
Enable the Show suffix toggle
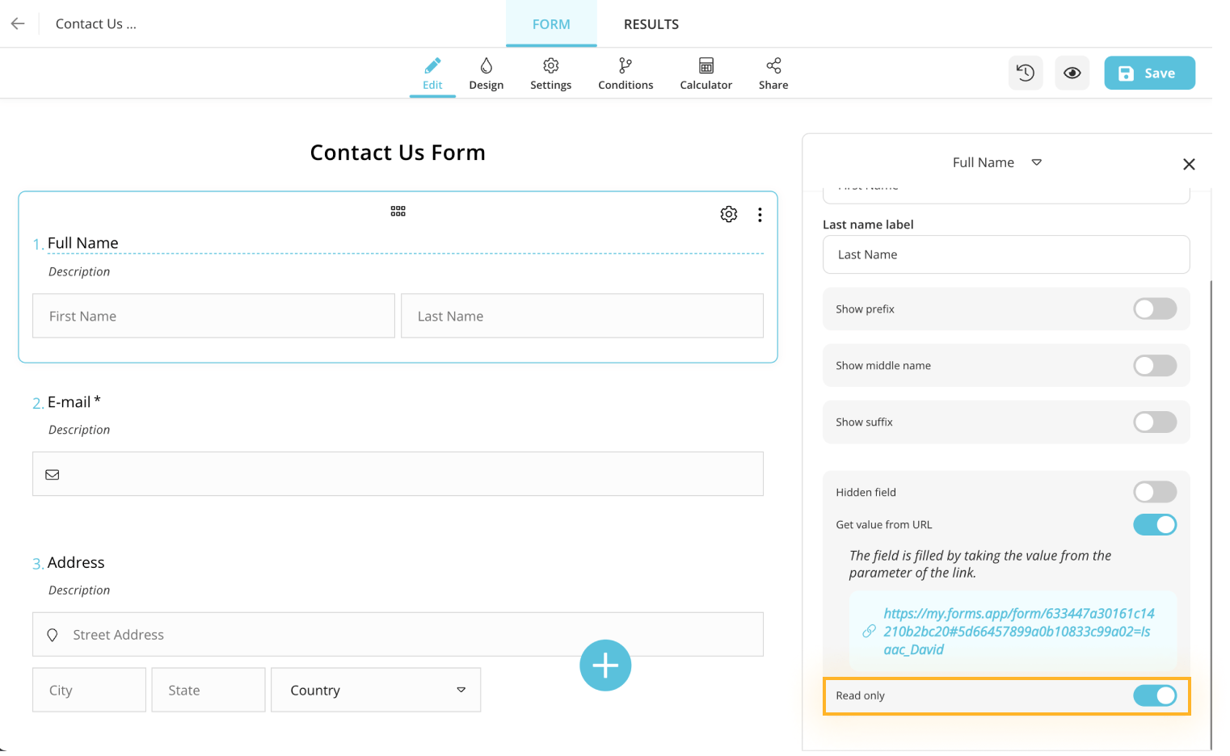click(1155, 422)
